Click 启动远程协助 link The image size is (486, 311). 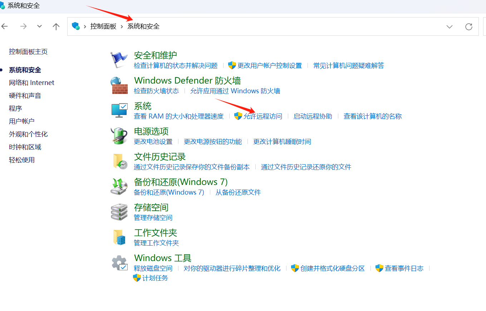pos(313,116)
